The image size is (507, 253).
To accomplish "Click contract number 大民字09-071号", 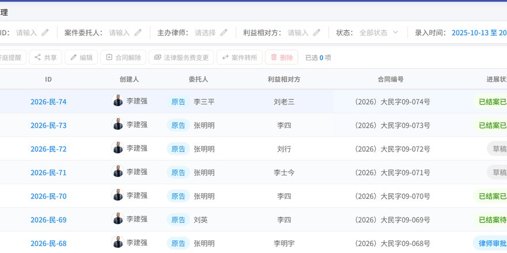I will 392,172.
